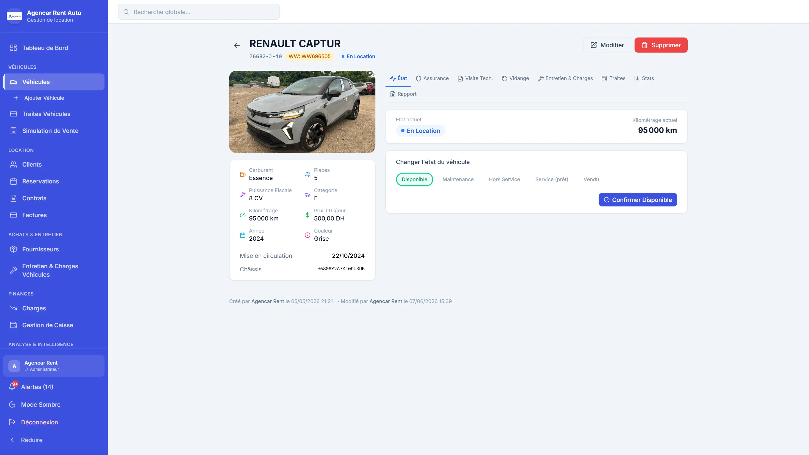The width and height of the screenshot is (809, 455).
Task: Switch to the Traites tab
Action: click(x=613, y=78)
